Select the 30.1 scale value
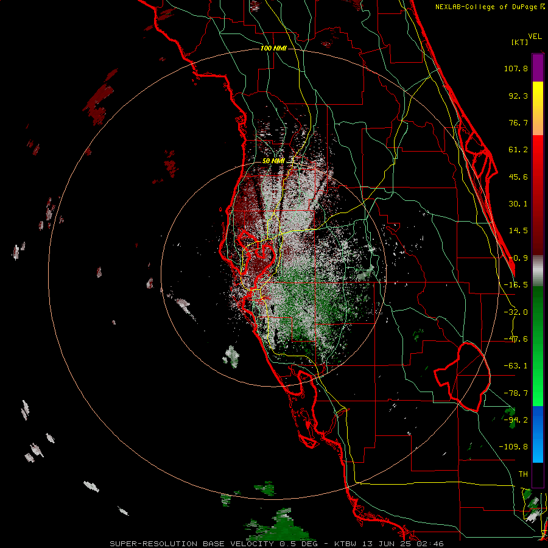 pos(518,204)
